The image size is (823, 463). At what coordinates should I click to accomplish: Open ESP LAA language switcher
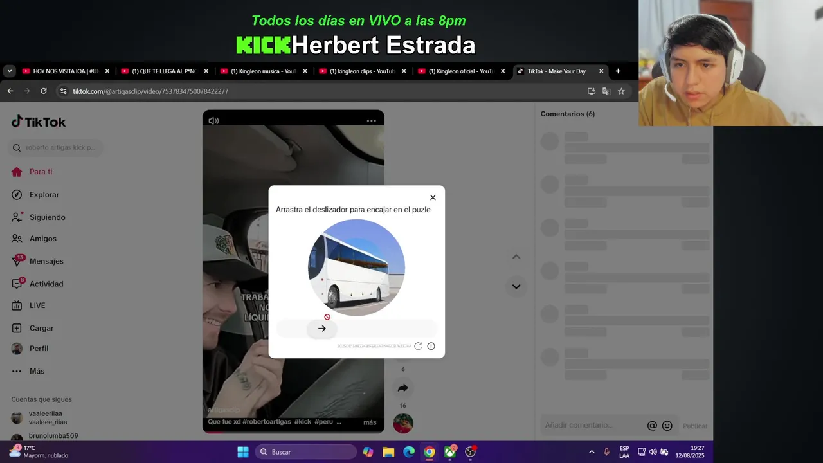[x=624, y=452]
